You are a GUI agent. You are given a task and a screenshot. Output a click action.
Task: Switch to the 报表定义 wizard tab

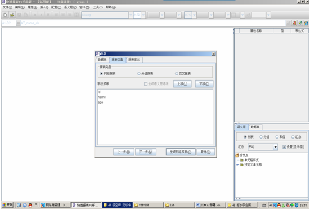134,60
